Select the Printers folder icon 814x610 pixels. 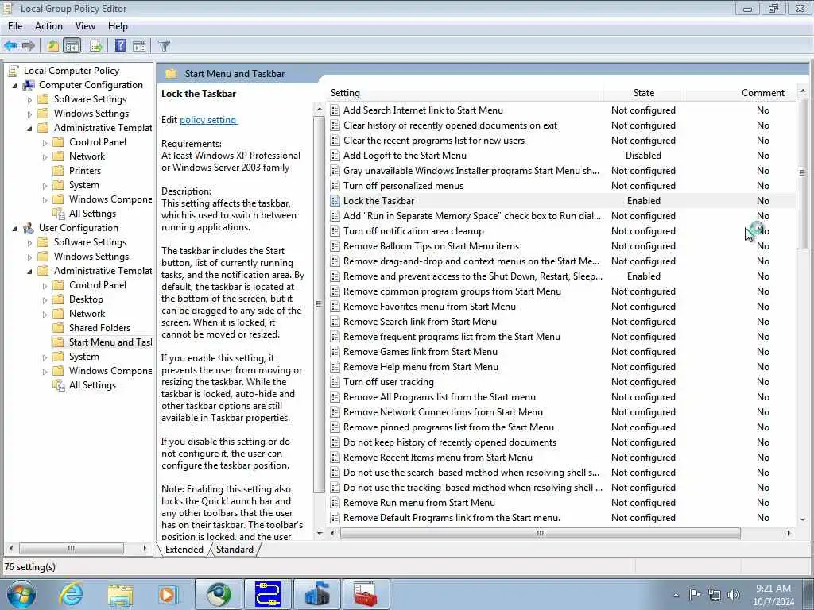pos(59,171)
